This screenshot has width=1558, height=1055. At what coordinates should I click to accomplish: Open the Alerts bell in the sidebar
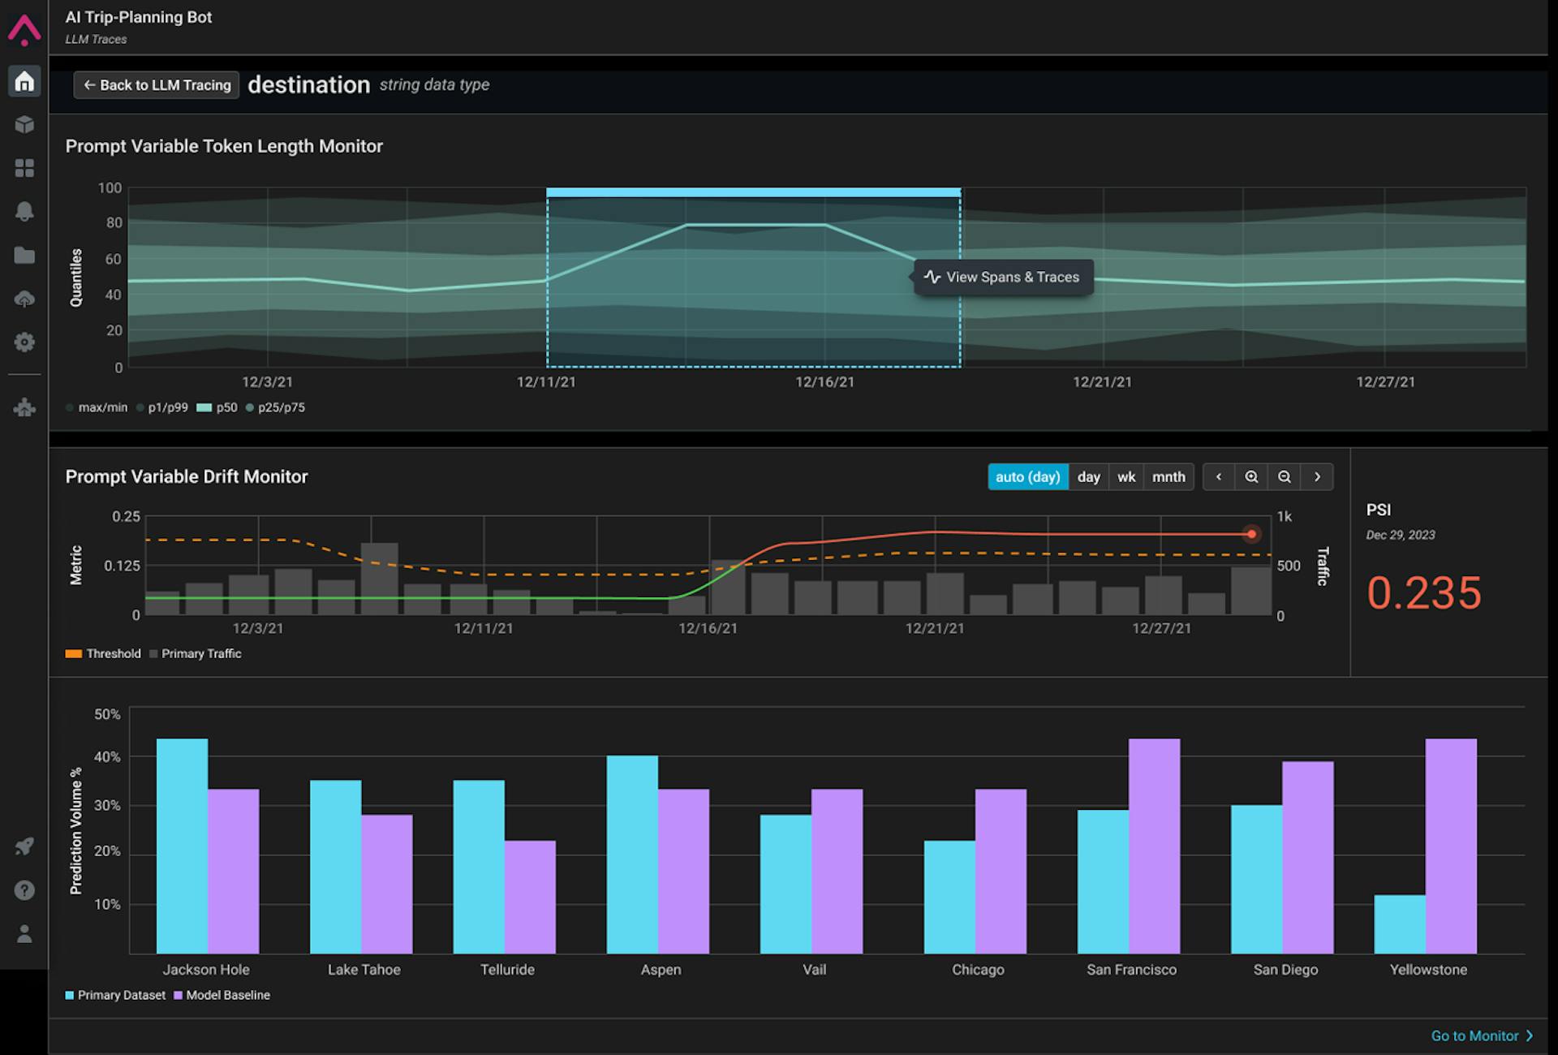pyautogui.click(x=24, y=212)
